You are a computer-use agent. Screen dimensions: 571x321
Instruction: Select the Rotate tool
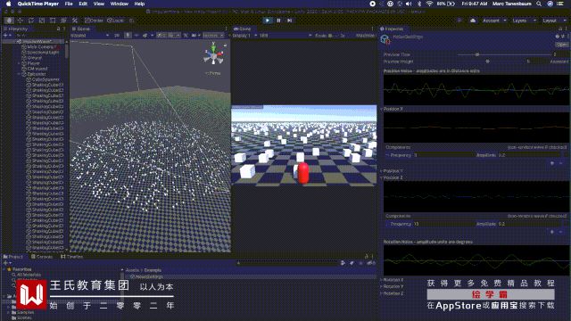click(31, 21)
